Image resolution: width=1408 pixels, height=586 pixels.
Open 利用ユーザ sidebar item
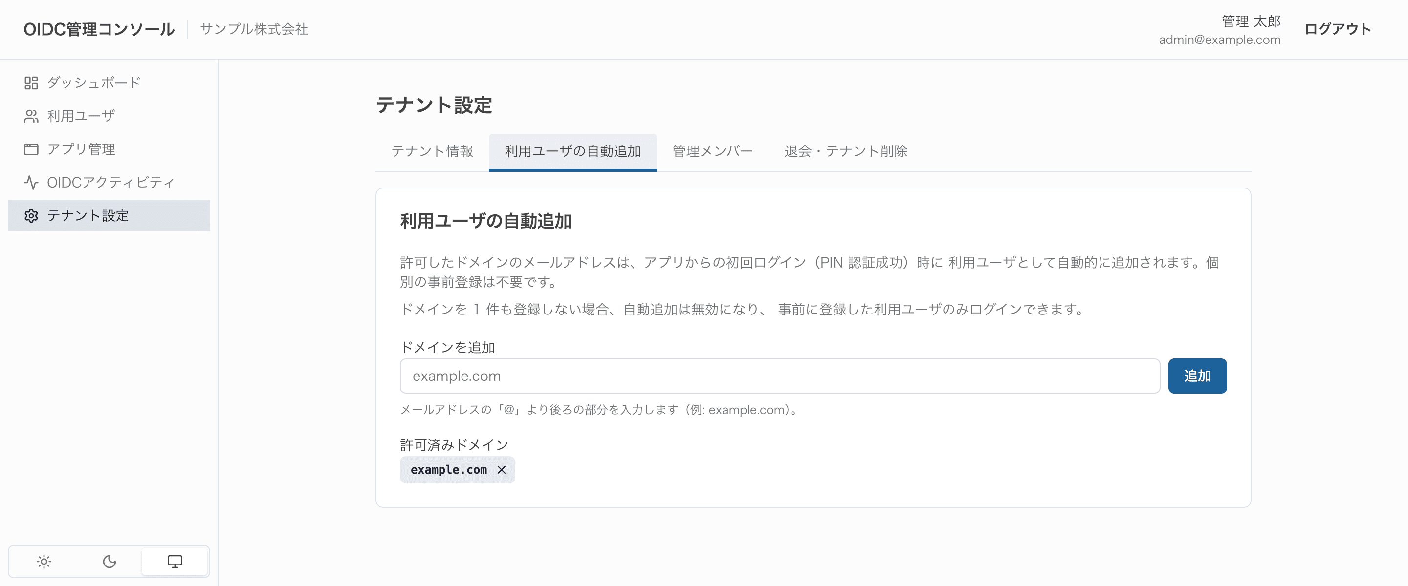click(x=109, y=116)
